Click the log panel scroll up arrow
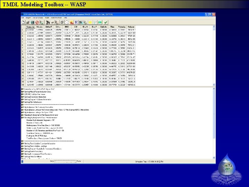 coord(214,89)
